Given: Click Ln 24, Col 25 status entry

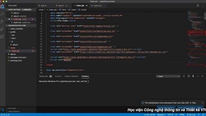Looking at the screenshot, I should pos(149,115).
